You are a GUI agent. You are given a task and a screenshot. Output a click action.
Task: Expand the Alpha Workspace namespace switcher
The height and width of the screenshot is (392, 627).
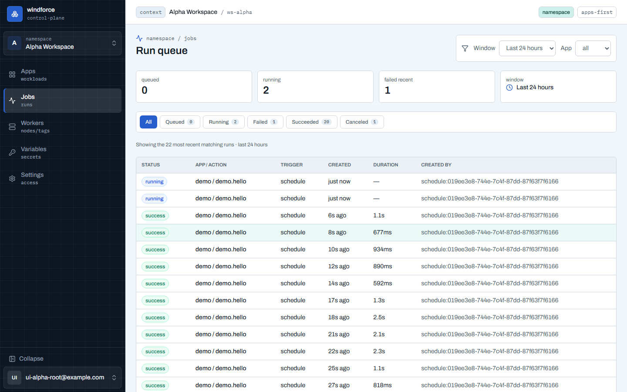[63, 44]
